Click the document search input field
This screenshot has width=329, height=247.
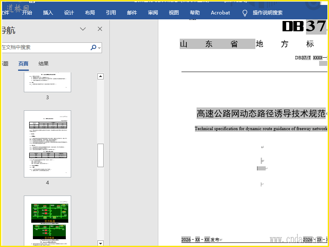45,47
